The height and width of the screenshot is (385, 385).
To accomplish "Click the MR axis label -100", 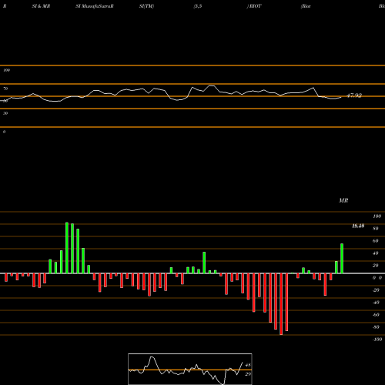I will point(377,340).
